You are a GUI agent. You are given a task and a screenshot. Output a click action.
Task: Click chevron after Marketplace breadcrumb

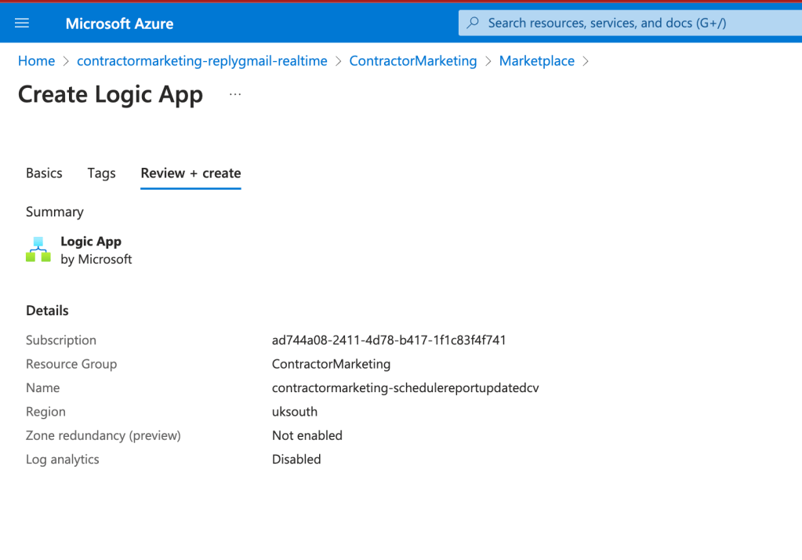(x=586, y=61)
